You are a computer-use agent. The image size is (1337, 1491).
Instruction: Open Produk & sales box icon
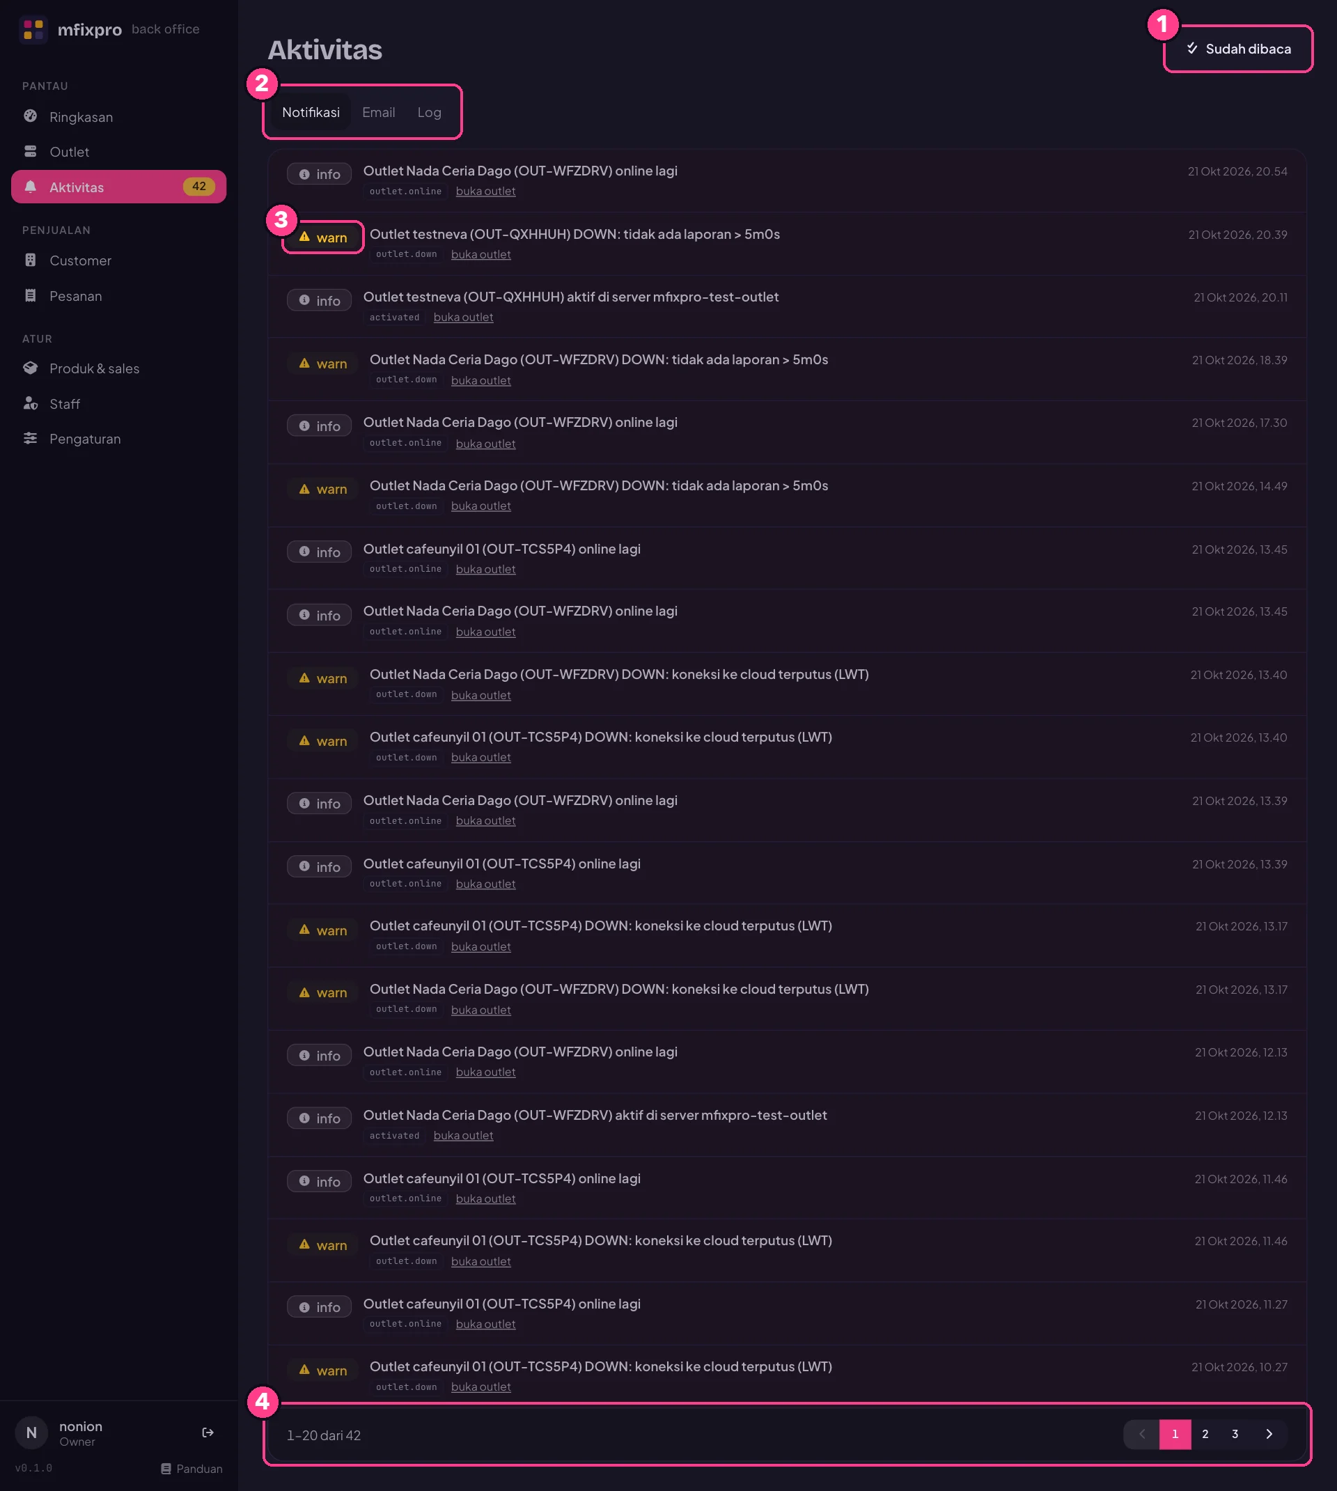pos(30,368)
